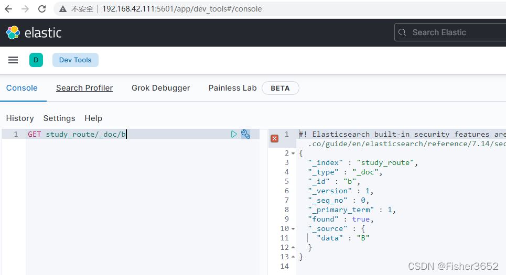Collapse the _source object at line 10
The width and height of the screenshot is (506, 275).
click(x=293, y=229)
